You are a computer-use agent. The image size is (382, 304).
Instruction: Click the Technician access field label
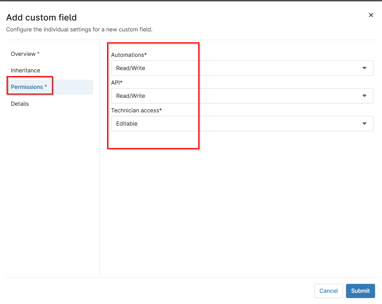pyautogui.click(x=136, y=110)
